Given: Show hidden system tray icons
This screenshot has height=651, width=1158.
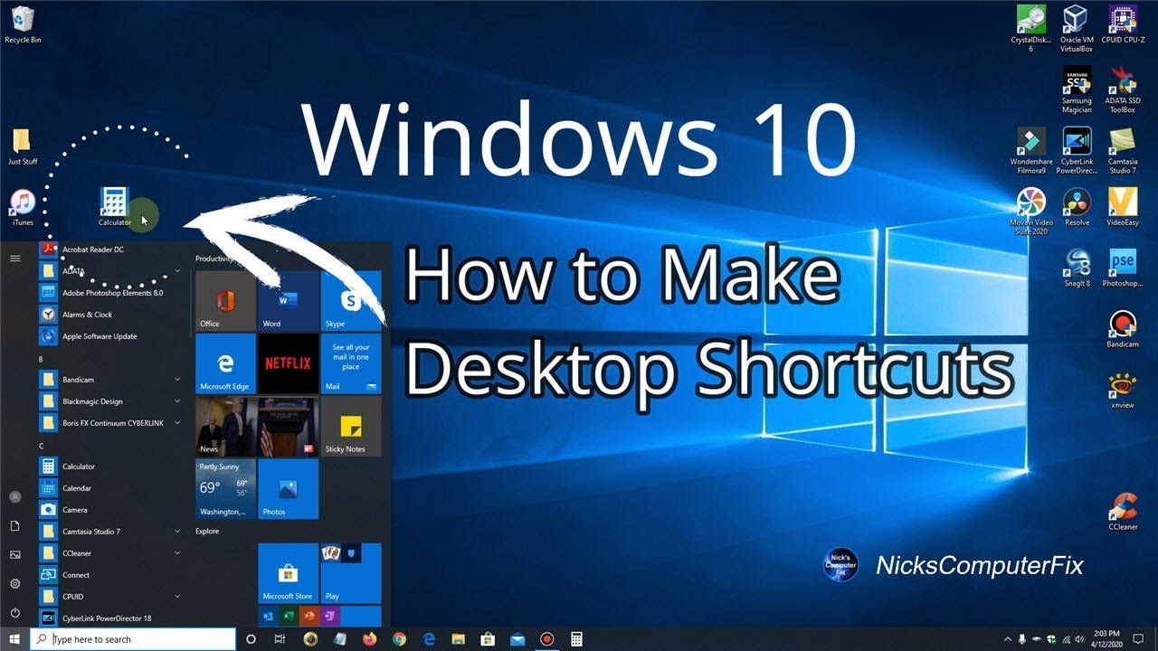Looking at the screenshot, I should click(x=1008, y=639).
